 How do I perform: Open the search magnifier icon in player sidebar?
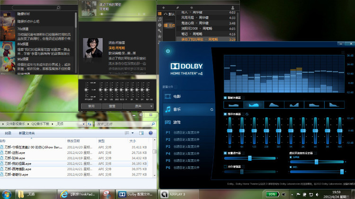pyautogui.click(x=160, y=31)
